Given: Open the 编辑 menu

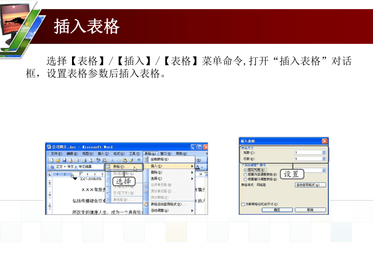Looking at the screenshot, I should pyautogui.click(x=72, y=154).
